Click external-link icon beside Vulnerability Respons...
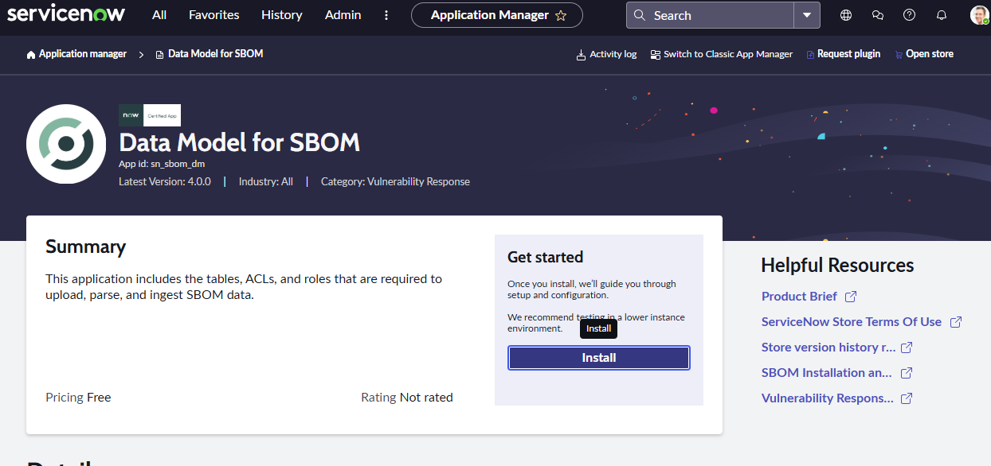The height and width of the screenshot is (466, 991). pyautogui.click(x=907, y=398)
